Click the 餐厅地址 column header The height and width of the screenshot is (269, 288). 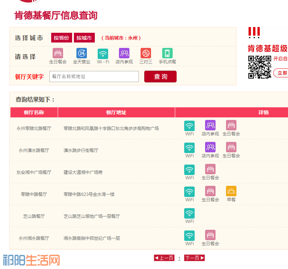point(116,112)
